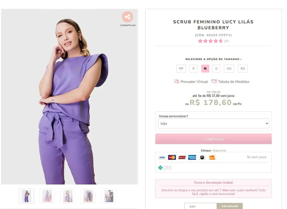Click the measuring tape icon for Tabela de Medidas

(214, 81)
